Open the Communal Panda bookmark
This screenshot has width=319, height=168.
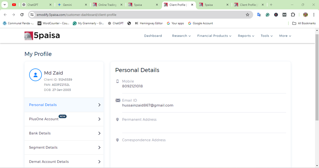[x=18, y=23]
